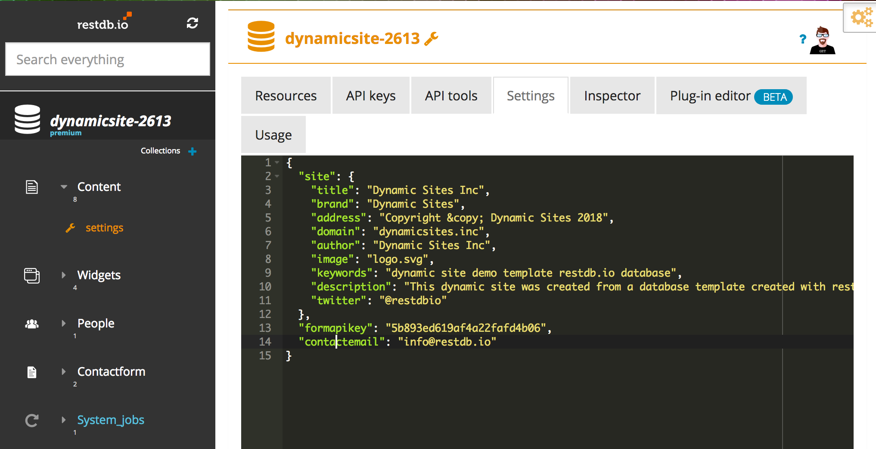Click the premium plan label
The image size is (876, 449).
click(65, 133)
